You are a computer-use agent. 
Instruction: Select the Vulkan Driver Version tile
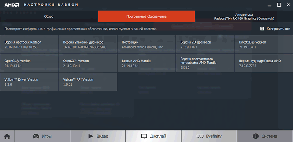coord(29,82)
